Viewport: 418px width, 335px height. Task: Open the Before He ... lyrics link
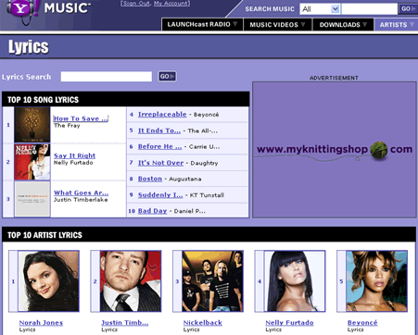coord(159,147)
